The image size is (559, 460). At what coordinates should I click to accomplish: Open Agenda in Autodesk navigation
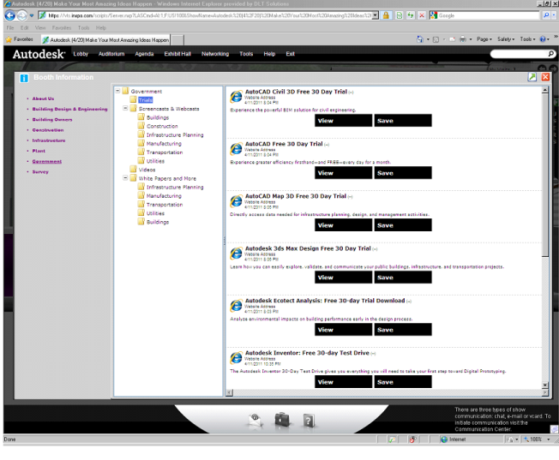(x=144, y=54)
